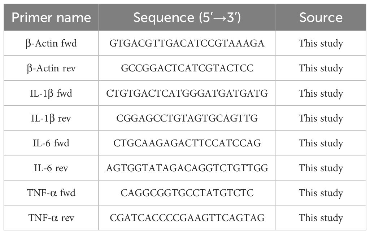Select the TNF-α rev primer name cell
This screenshot has height=234, width=370.
[x=51, y=218]
